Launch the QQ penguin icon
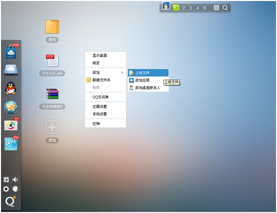The image size is (277, 213). [10, 88]
